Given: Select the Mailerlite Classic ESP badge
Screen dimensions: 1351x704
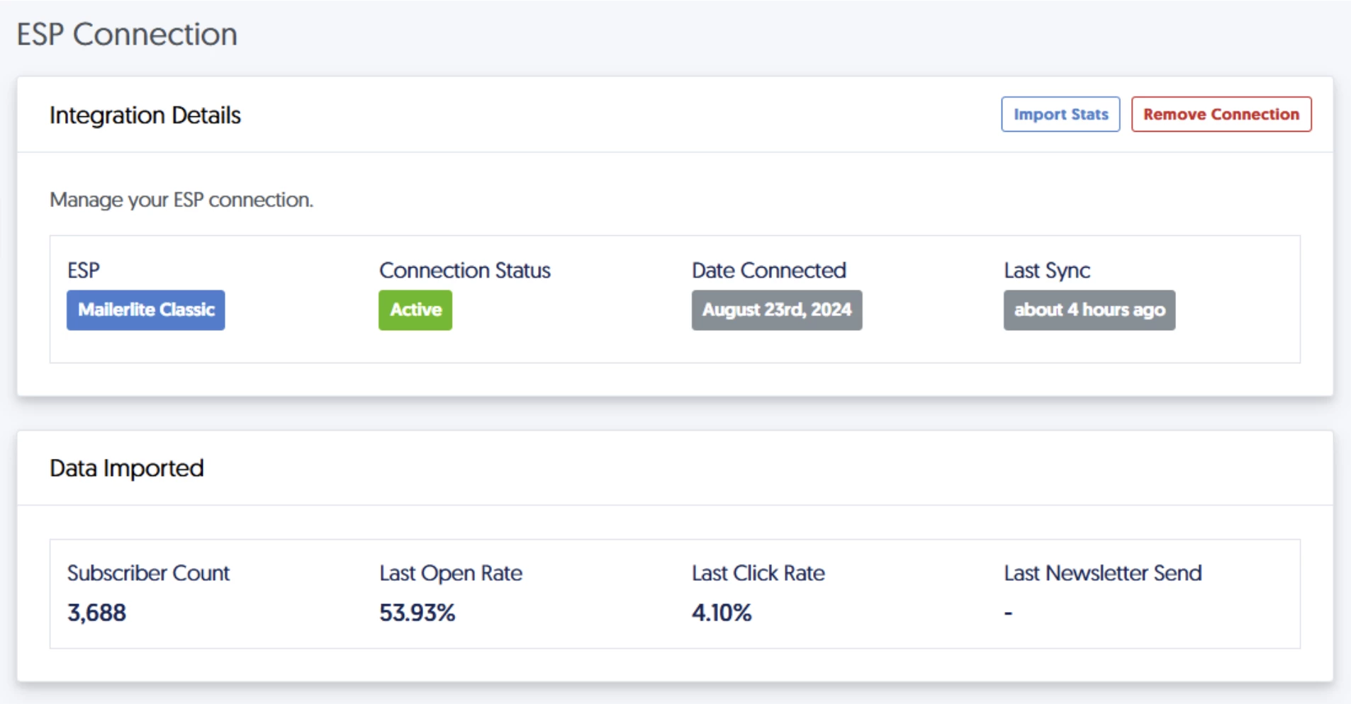Looking at the screenshot, I should click(x=146, y=310).
